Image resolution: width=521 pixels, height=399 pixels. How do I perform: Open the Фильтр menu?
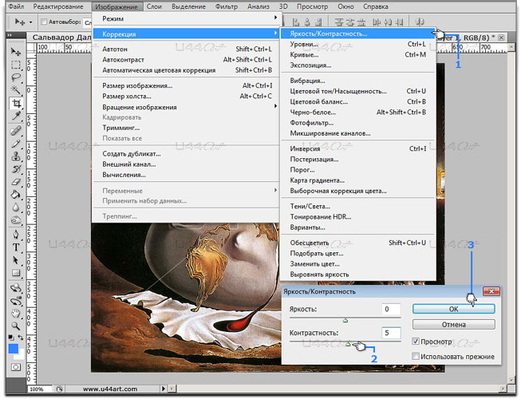[227, 6]
